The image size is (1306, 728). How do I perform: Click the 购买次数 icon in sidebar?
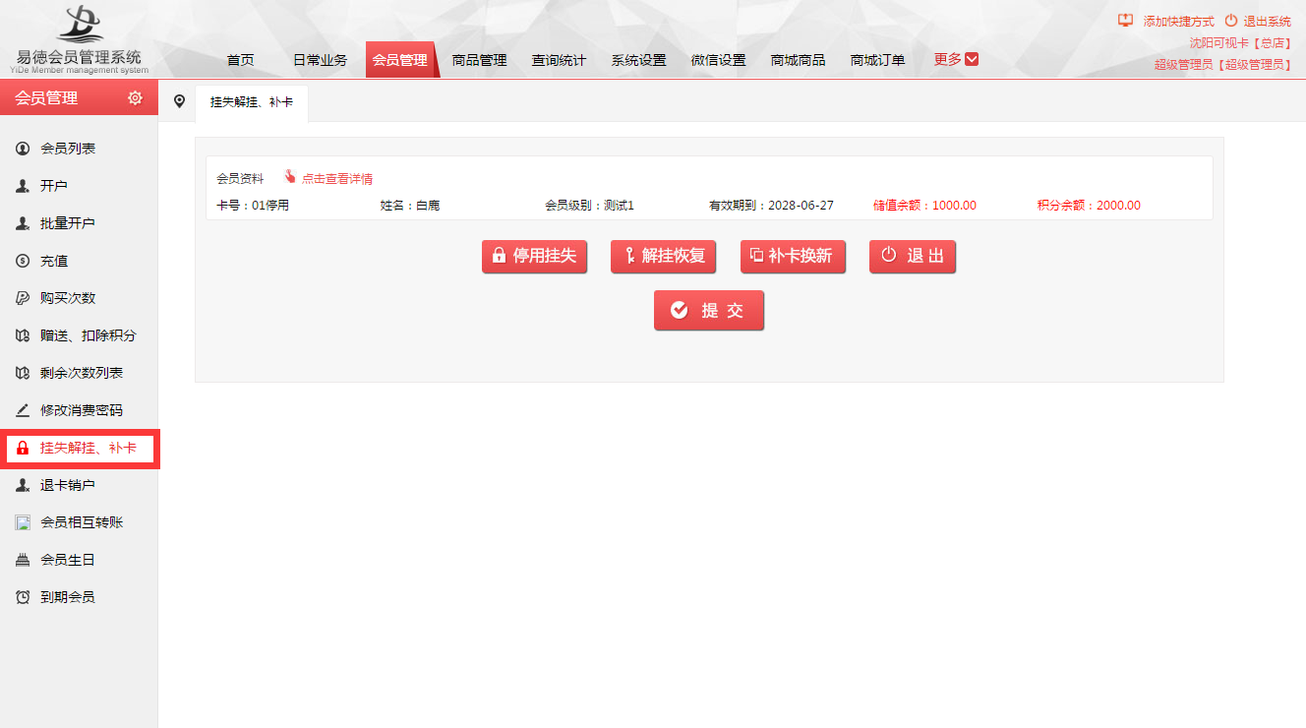(x=23, y=298)
